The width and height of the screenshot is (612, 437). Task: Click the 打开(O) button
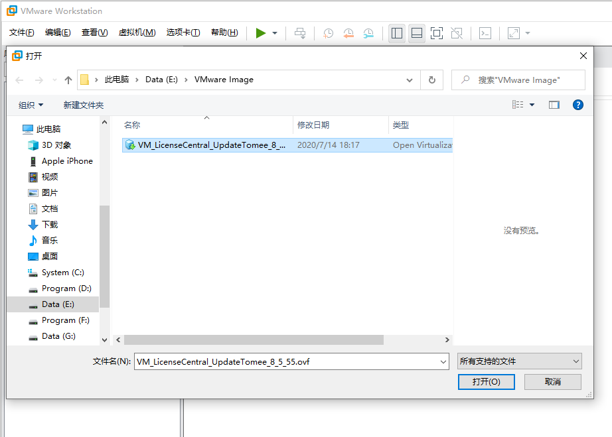487,382
